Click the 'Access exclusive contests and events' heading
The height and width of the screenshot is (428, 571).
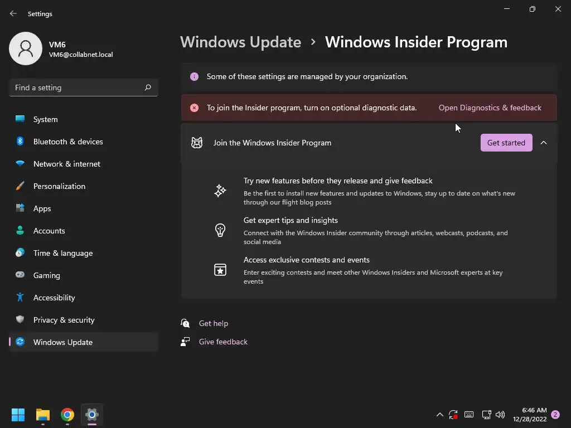(x=307, y=260)
